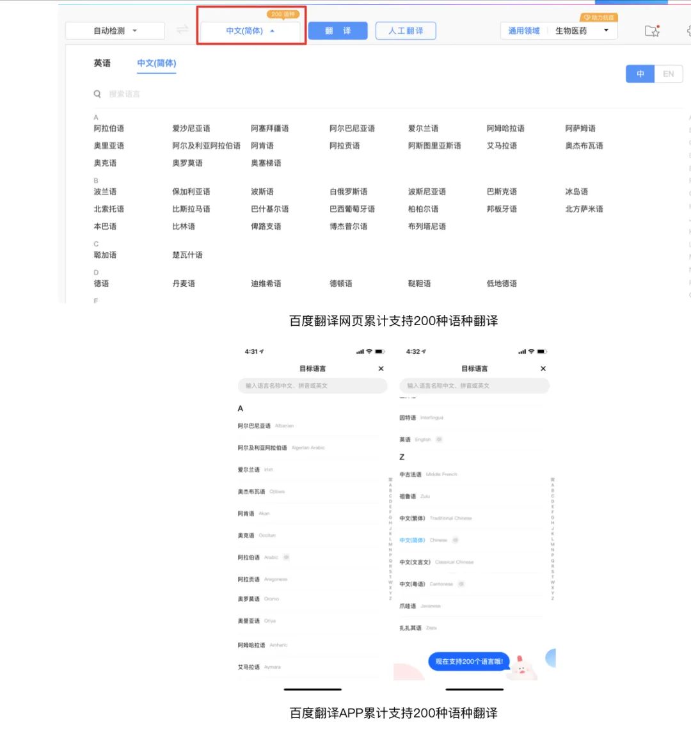The image size is (691, 752).
Task: Open the 自动检测 source language dropdown
Action: [115, 31]
